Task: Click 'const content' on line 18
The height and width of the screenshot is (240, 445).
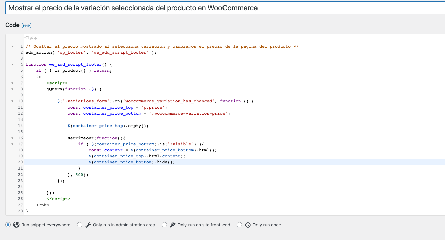Action: pyautogui.click(x=106, y=150)
